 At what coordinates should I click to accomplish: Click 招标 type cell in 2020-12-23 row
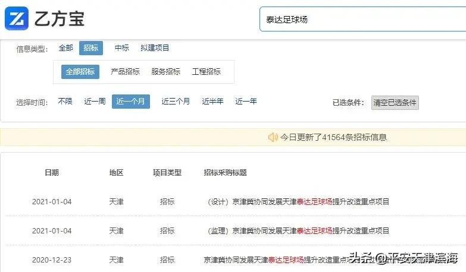167,260
